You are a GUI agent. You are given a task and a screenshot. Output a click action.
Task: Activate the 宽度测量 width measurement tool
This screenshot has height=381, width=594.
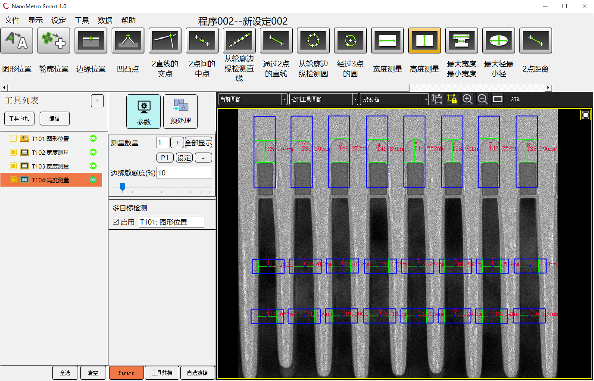388,41
